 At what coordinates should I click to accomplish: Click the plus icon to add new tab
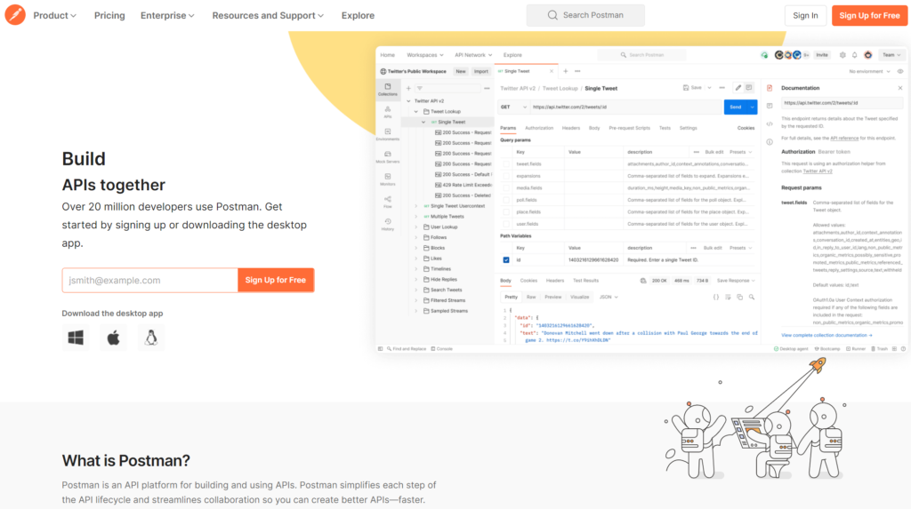pos(565,71)
